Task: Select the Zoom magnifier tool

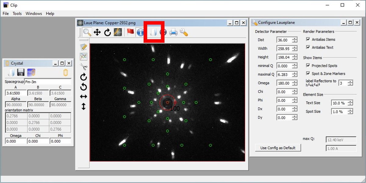Action: tap(87, 32)
